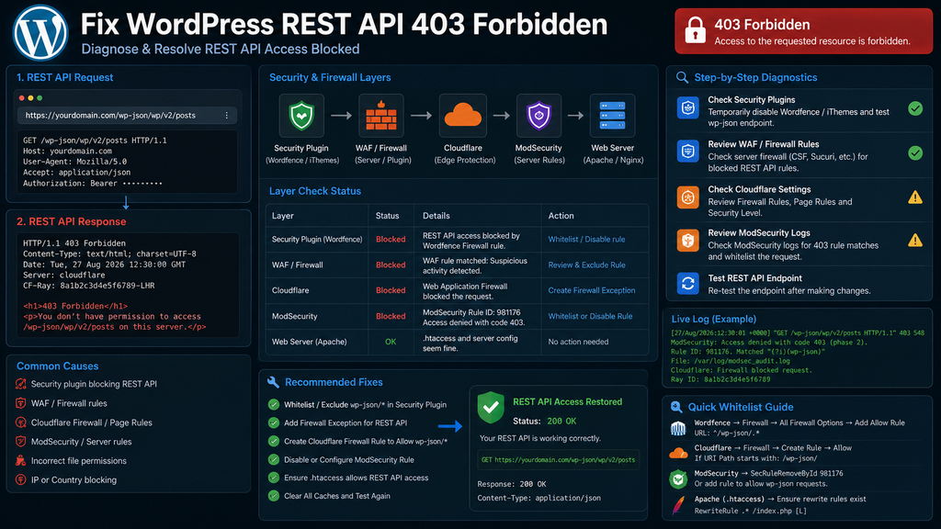Click the Common Causes heading
The height and width of the screenshot is (529, 941).
58,366
